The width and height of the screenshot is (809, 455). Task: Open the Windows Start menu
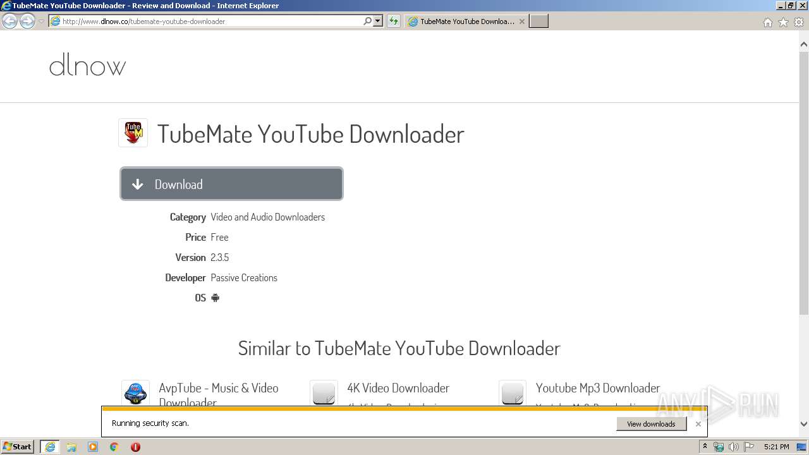18,446
